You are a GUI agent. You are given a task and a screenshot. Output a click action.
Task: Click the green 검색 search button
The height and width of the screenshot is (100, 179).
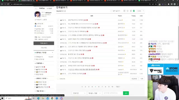pos(126,93)
